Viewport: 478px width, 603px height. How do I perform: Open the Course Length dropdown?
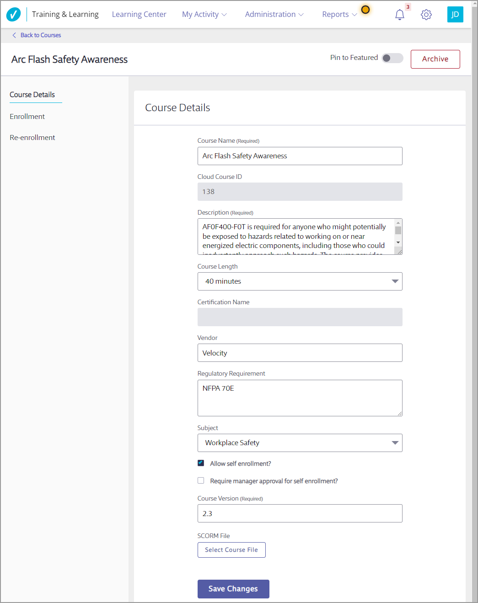click(x=300, y=281)
